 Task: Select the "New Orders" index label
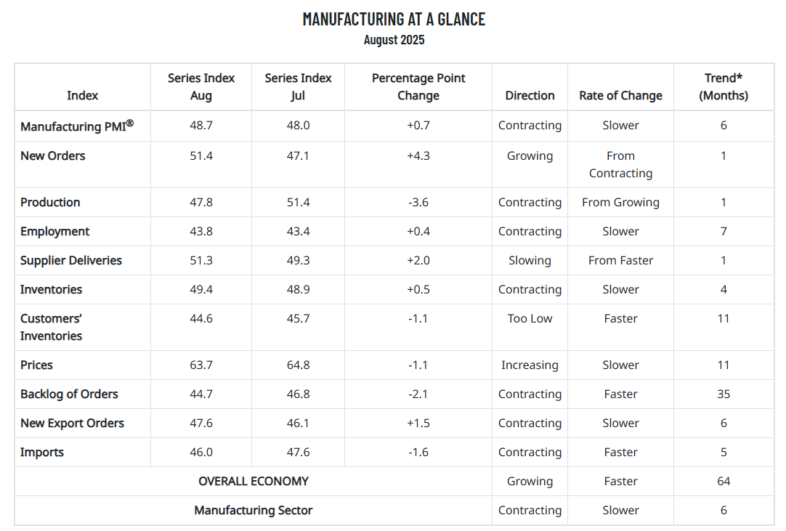click(52, 155)
